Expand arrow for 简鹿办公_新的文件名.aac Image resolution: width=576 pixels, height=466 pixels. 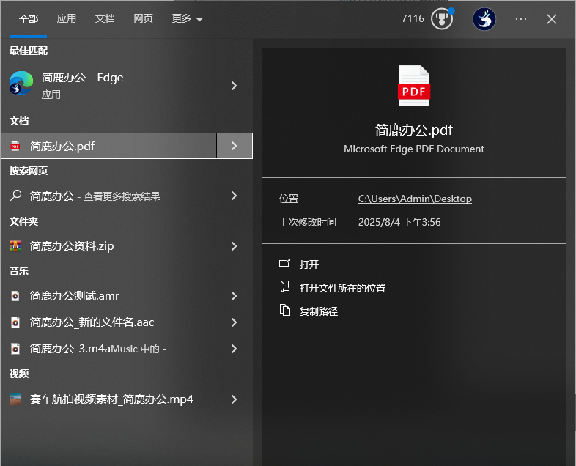click(234, 322)
